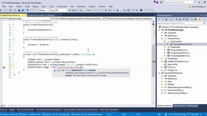Show next overload in parameter tooltip
The image size is (207, 116).
[63, 71]
